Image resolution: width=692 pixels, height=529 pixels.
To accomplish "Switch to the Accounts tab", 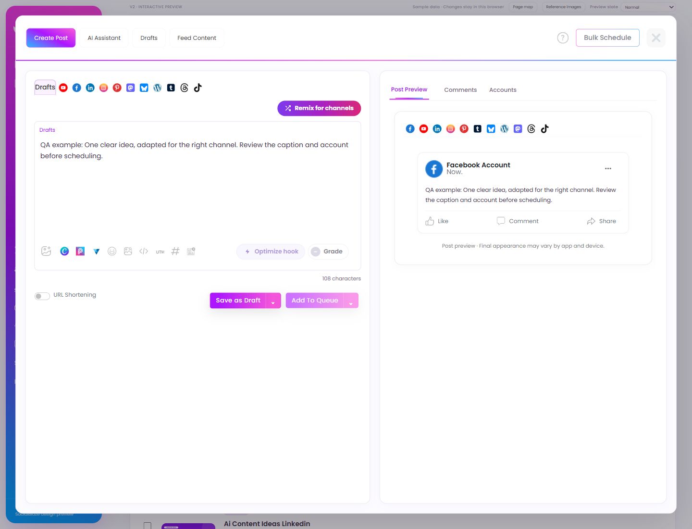I will pyautogui.click(x=503, y=90).
